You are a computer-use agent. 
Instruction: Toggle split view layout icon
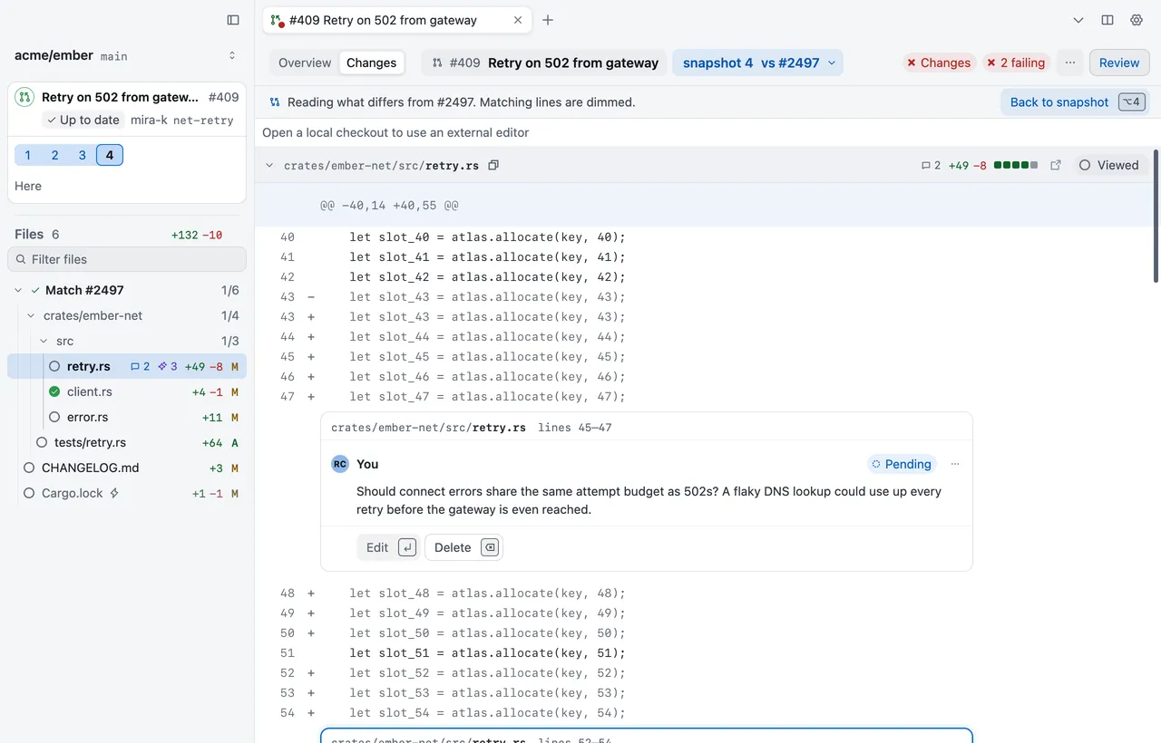tap(1107, 20)
